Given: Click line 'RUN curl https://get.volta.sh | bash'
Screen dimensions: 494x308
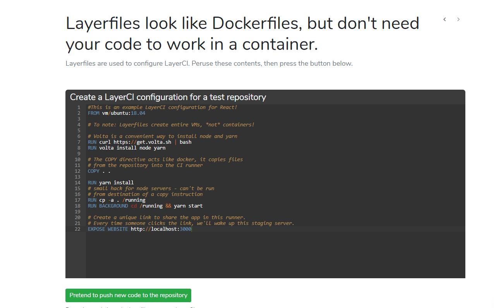Looking at the screenshot, I should (139, 142).
